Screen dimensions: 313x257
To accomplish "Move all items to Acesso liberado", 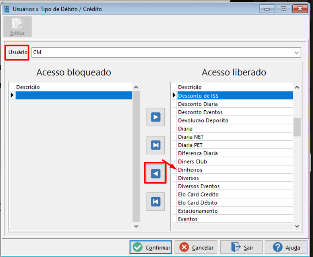I will (x=156, y=145).
